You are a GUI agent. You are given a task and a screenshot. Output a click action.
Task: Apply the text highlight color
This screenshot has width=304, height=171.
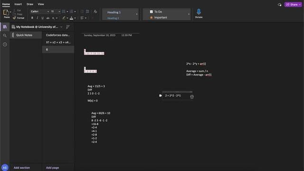coord(64,18)
